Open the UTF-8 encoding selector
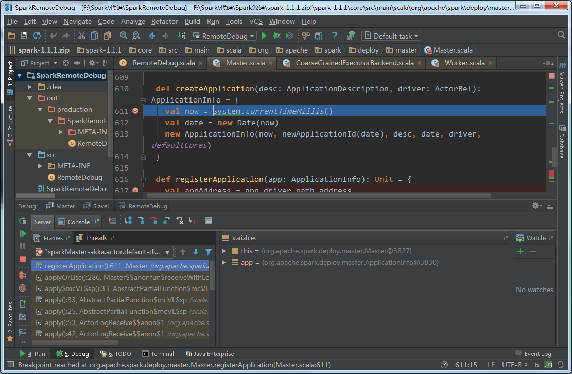 (x=515, y=365)
